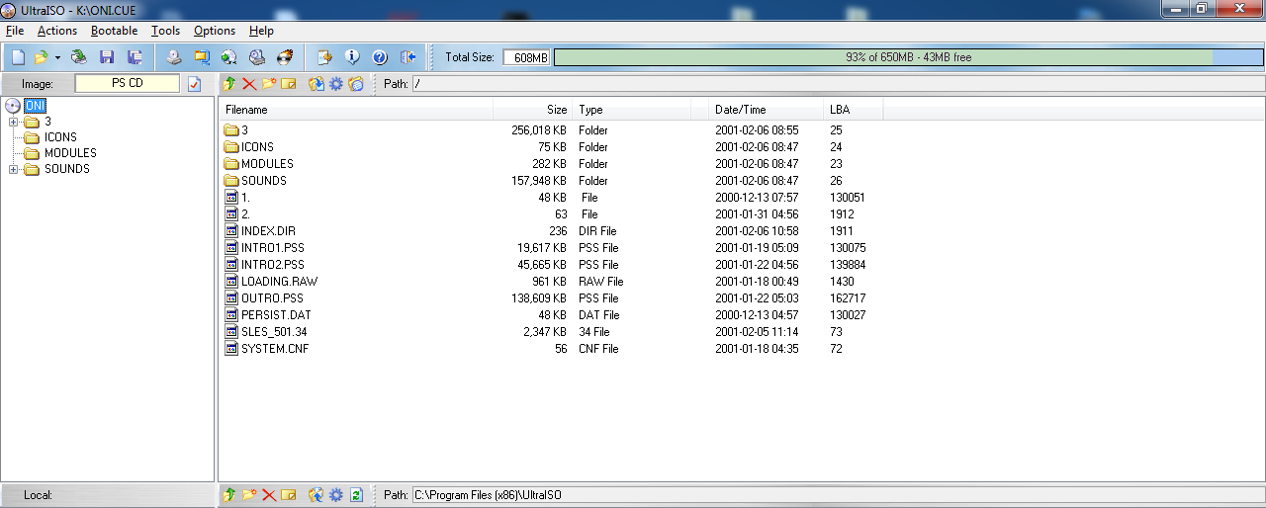The height and width of the screenshot is (508, 1266).
Task: Click the Mount to Virtual Drive icon
Action: 228,57
